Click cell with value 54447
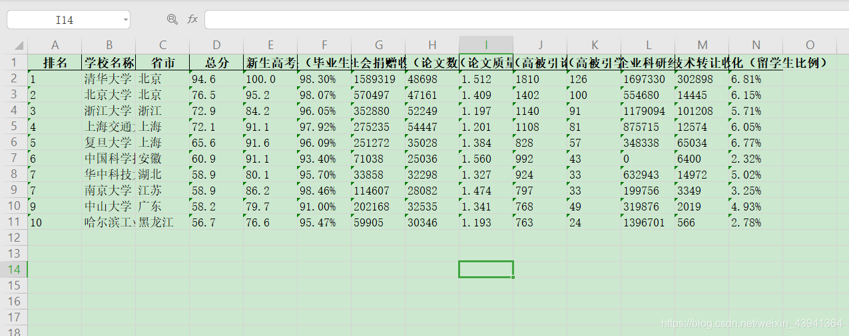 [432, 126]
